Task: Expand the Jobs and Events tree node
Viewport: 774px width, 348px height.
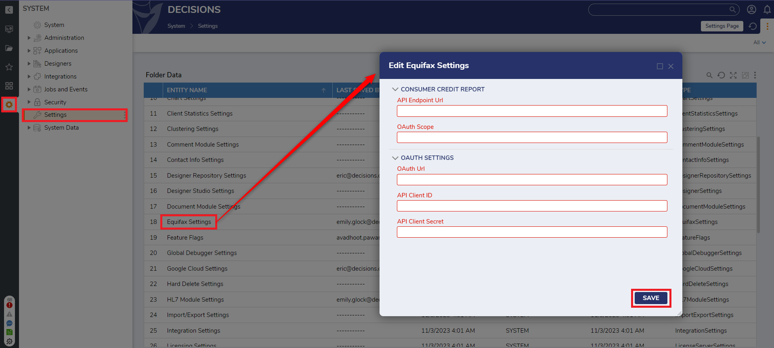Action: [x=29, y=89]
